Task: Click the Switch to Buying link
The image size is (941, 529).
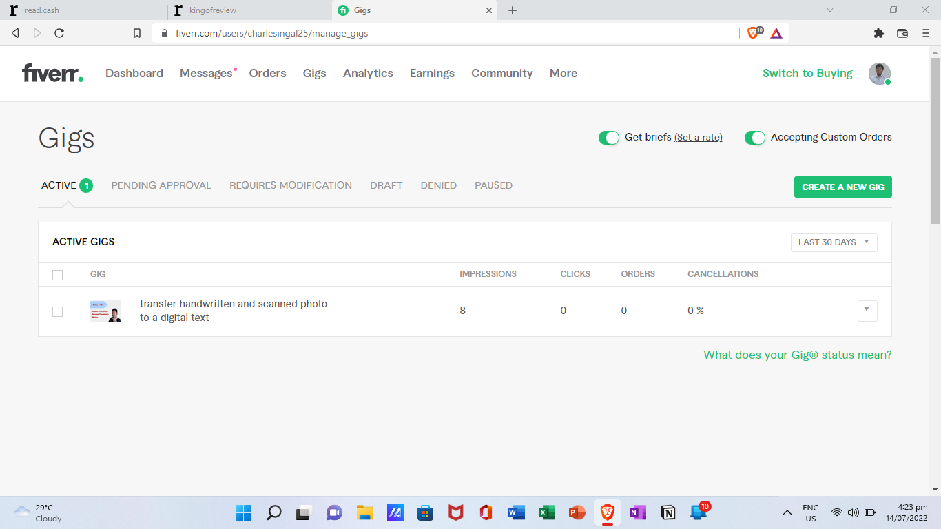Action: point(807,73)
